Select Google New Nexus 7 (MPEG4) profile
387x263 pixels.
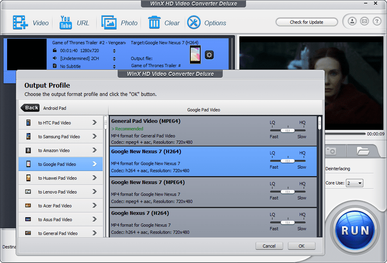coord(213,192)
